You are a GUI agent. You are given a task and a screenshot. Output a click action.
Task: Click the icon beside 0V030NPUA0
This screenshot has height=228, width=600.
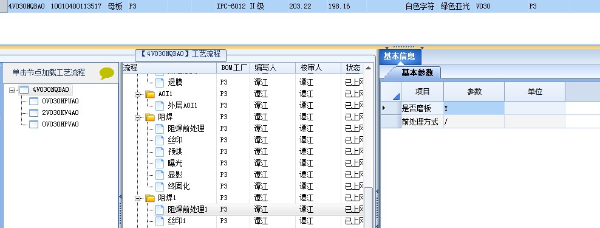point(33,101)
